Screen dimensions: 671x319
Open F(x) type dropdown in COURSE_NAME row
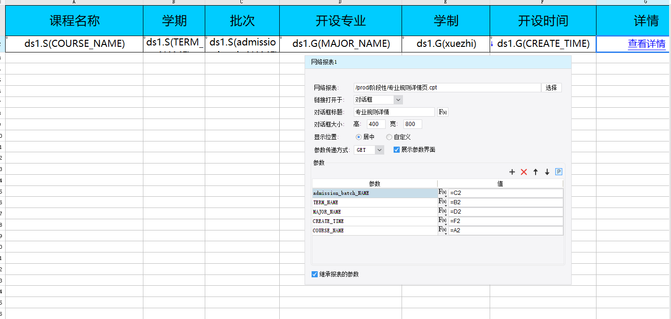tap(442, 230)
